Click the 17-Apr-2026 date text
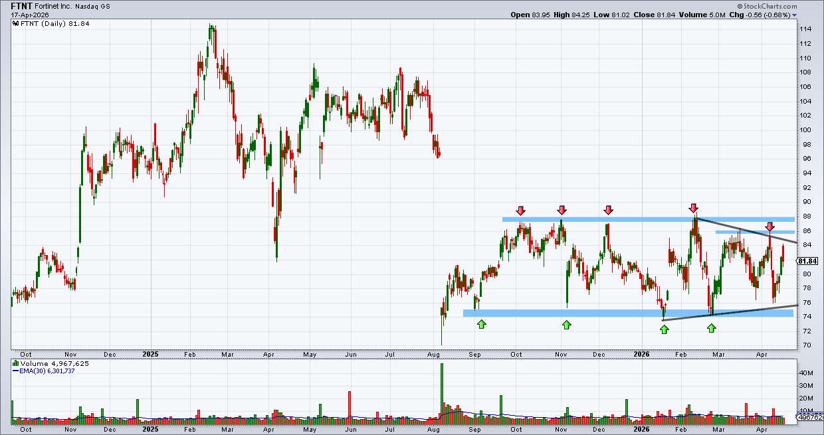The image size is (824, 435). pyautogui.click(x=30, y=15)
